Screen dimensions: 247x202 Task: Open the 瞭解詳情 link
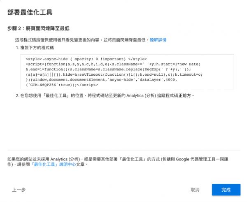(158, 40)
